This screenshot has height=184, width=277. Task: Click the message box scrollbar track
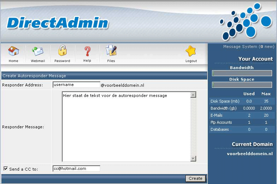(x=193, y=127)
